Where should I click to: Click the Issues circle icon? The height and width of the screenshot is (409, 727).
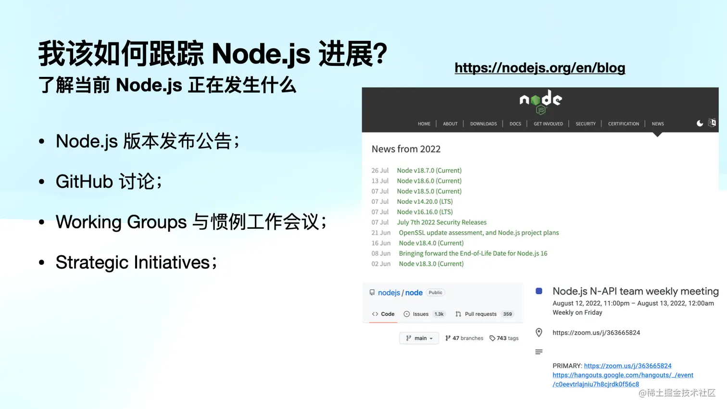[x=407, y=314]
